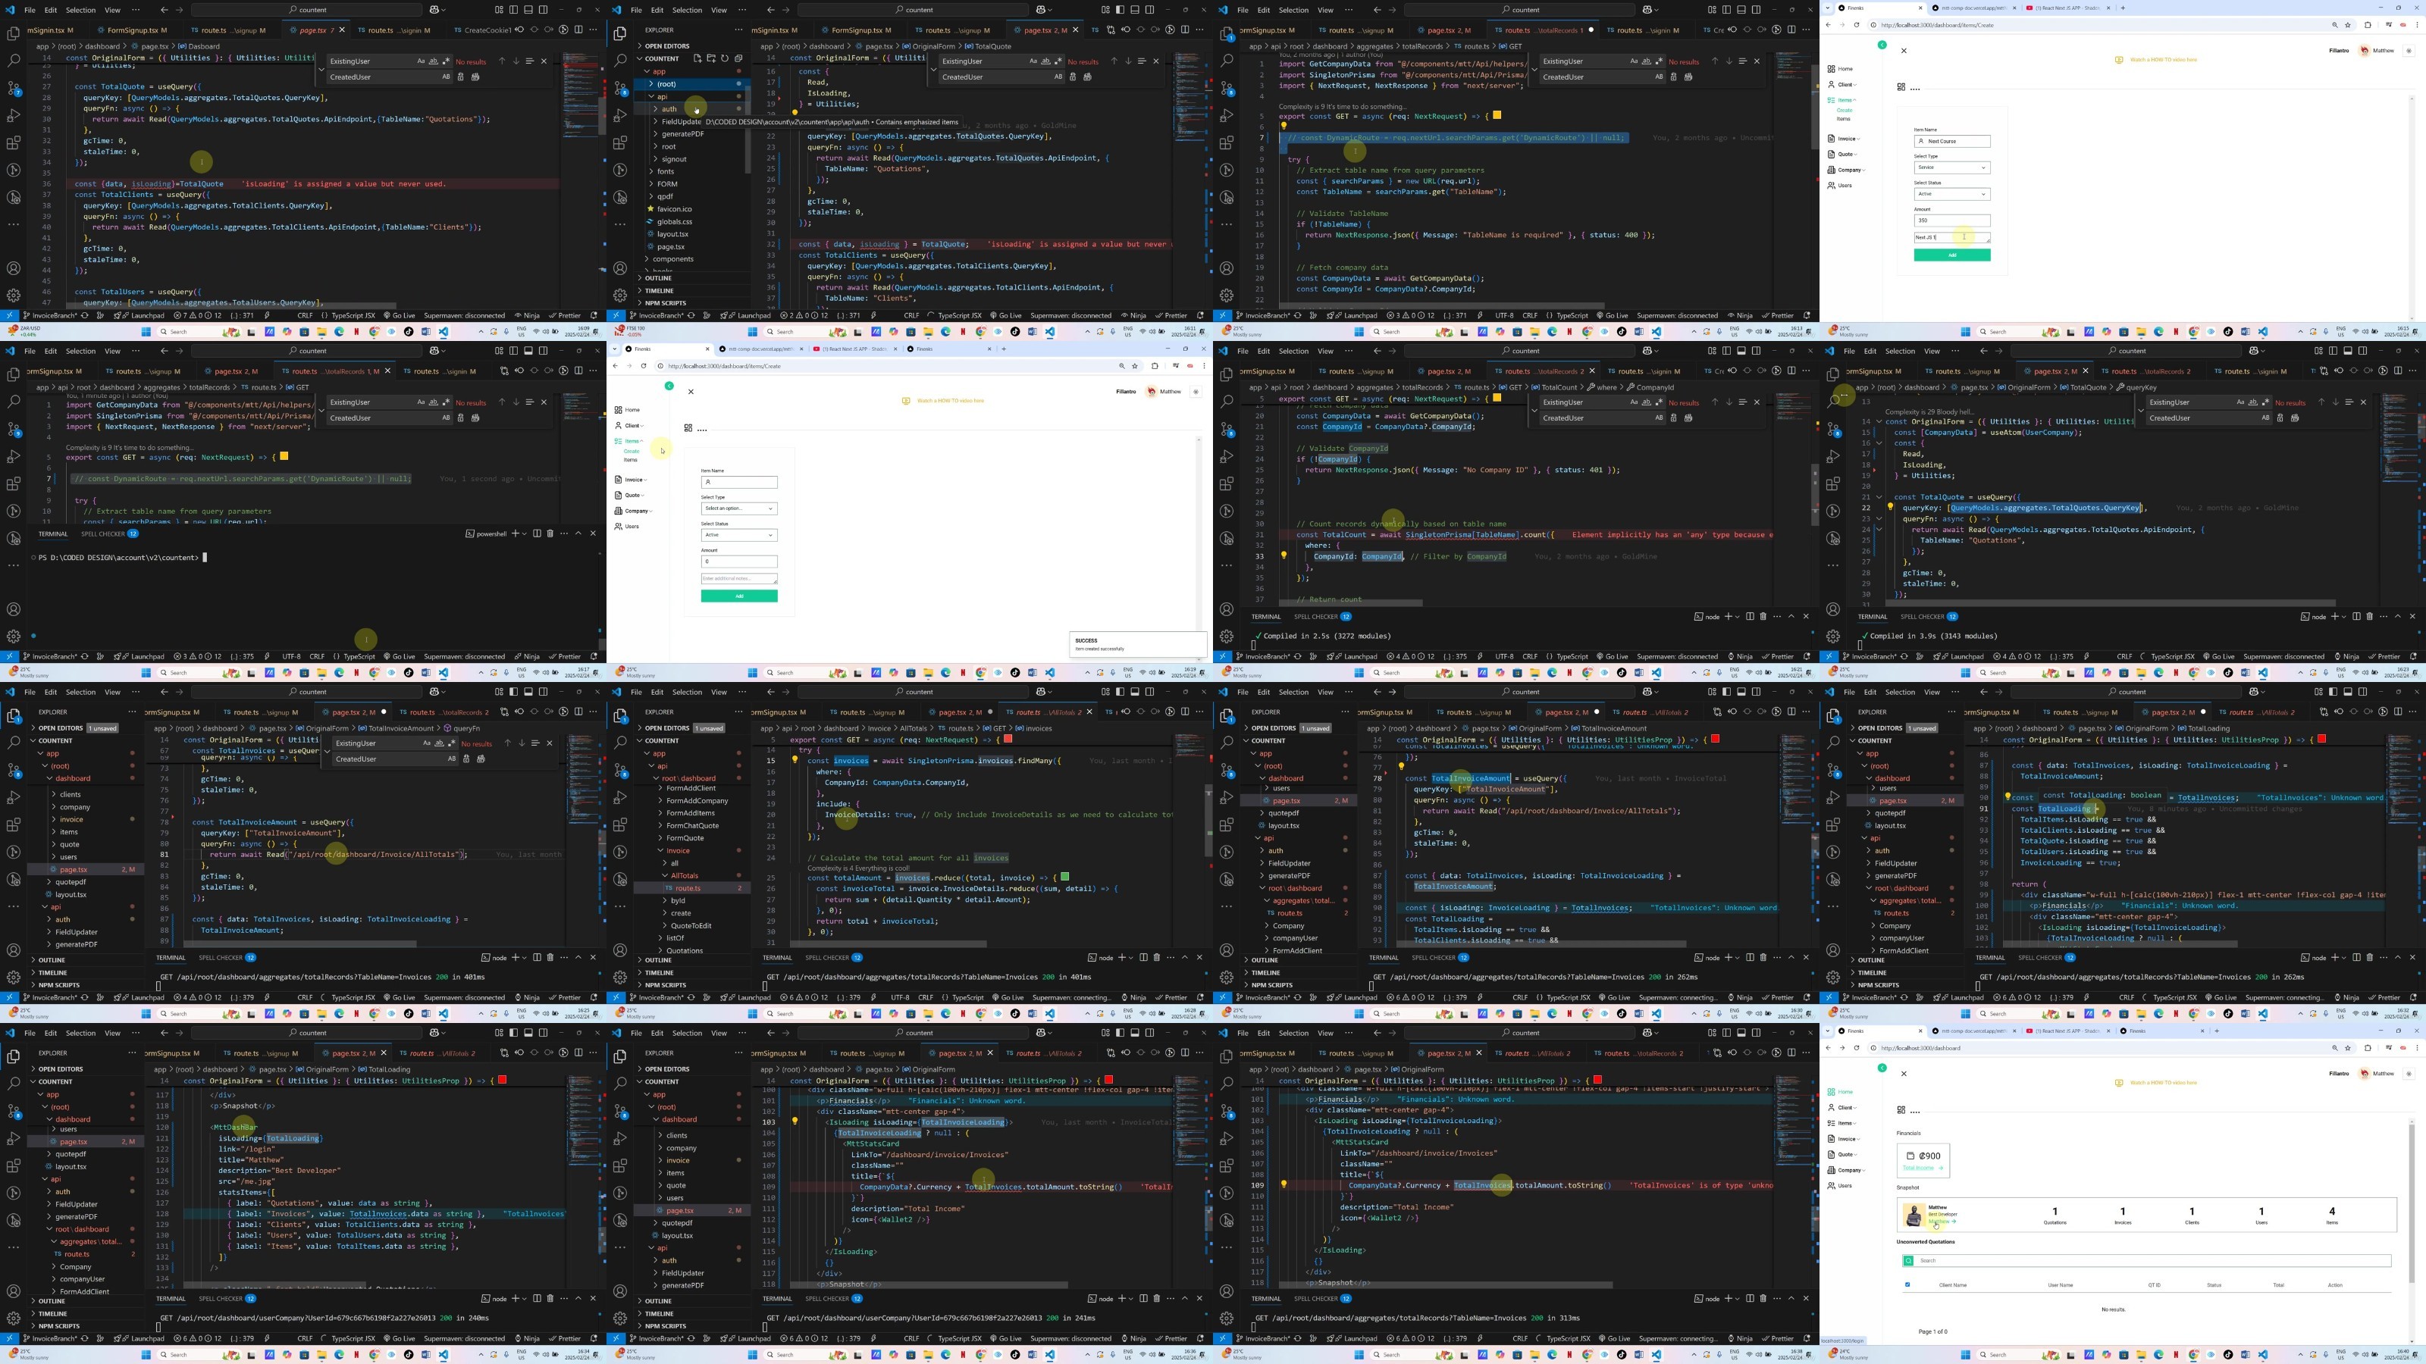This screenshot has width=2426, height=1364.
Task: Select rightmost Finenks tab in localhost:3000/dashboard browser
Action: [2161, 1031]
